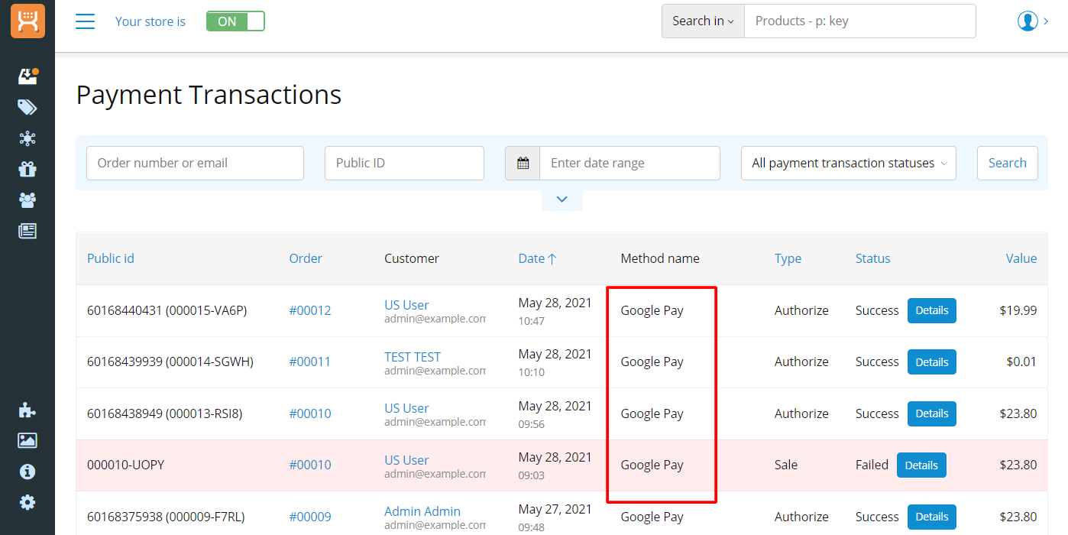This screenshot has width=1068, height=535.
Task: Toggle store ON switch
Action: 235,21
